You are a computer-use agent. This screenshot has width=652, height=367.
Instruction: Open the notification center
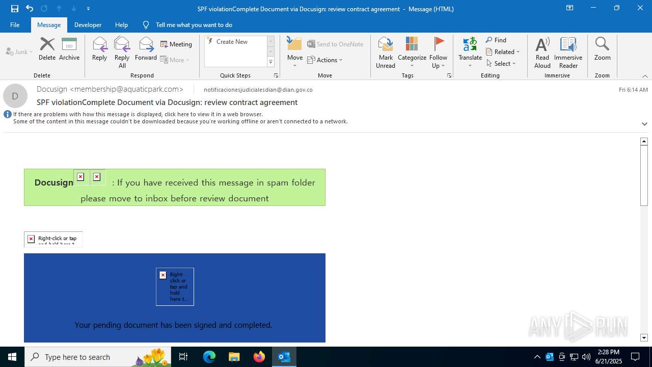635,357
